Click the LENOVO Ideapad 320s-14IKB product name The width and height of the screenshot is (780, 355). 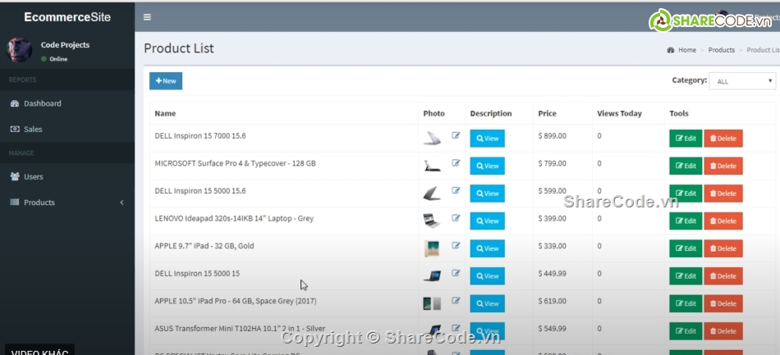234,218
